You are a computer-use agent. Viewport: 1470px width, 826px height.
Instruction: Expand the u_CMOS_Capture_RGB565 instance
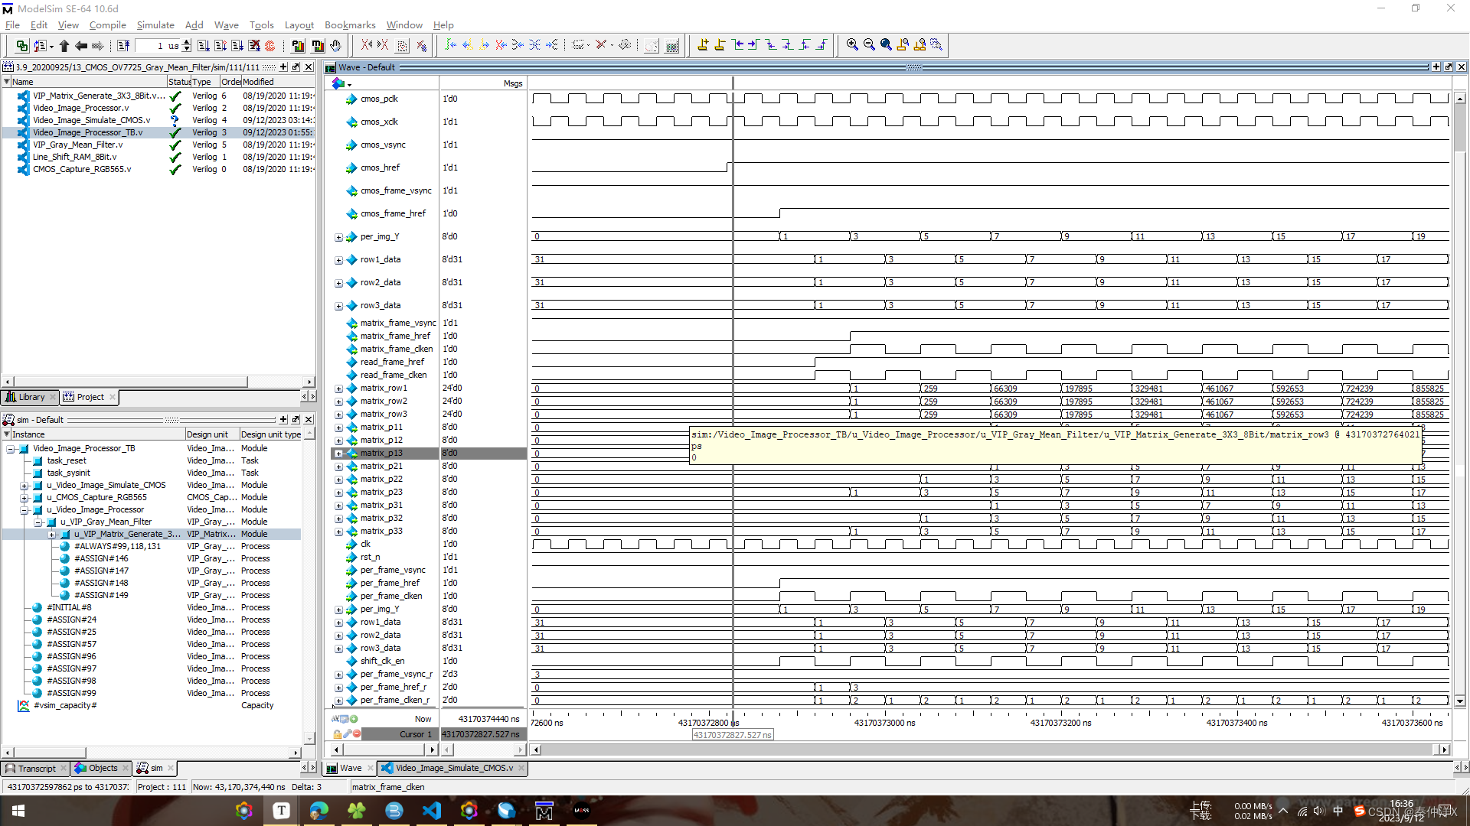tap(24, 498)
